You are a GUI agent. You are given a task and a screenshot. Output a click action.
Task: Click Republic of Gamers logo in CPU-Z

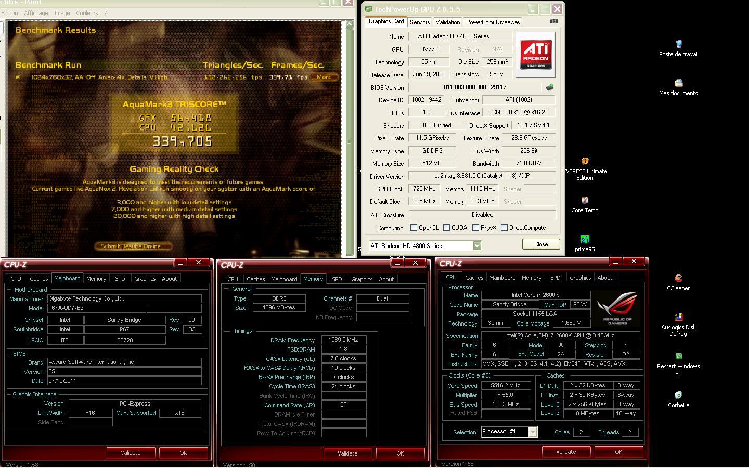pos(618,307)
